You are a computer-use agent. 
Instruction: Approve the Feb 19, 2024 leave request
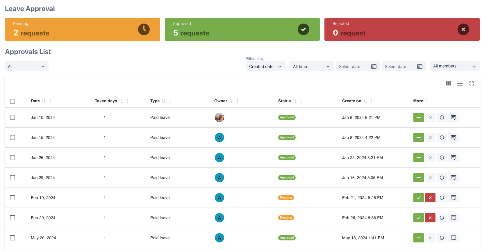(418, 198)
